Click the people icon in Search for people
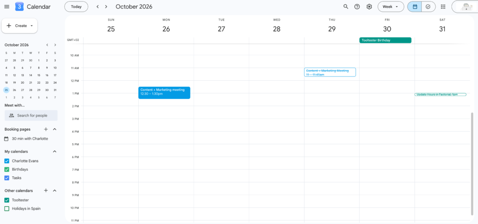 12,116
